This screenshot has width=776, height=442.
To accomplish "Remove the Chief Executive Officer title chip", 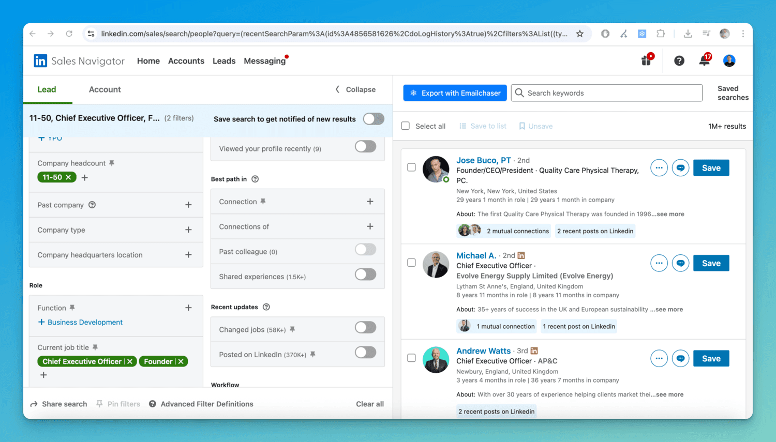I will click(x=130, y=361).
